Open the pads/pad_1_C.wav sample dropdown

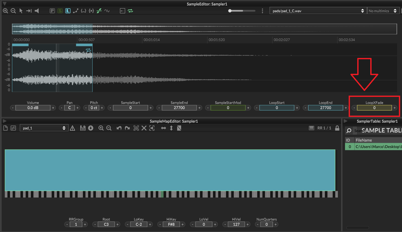[x=318, y=11]
